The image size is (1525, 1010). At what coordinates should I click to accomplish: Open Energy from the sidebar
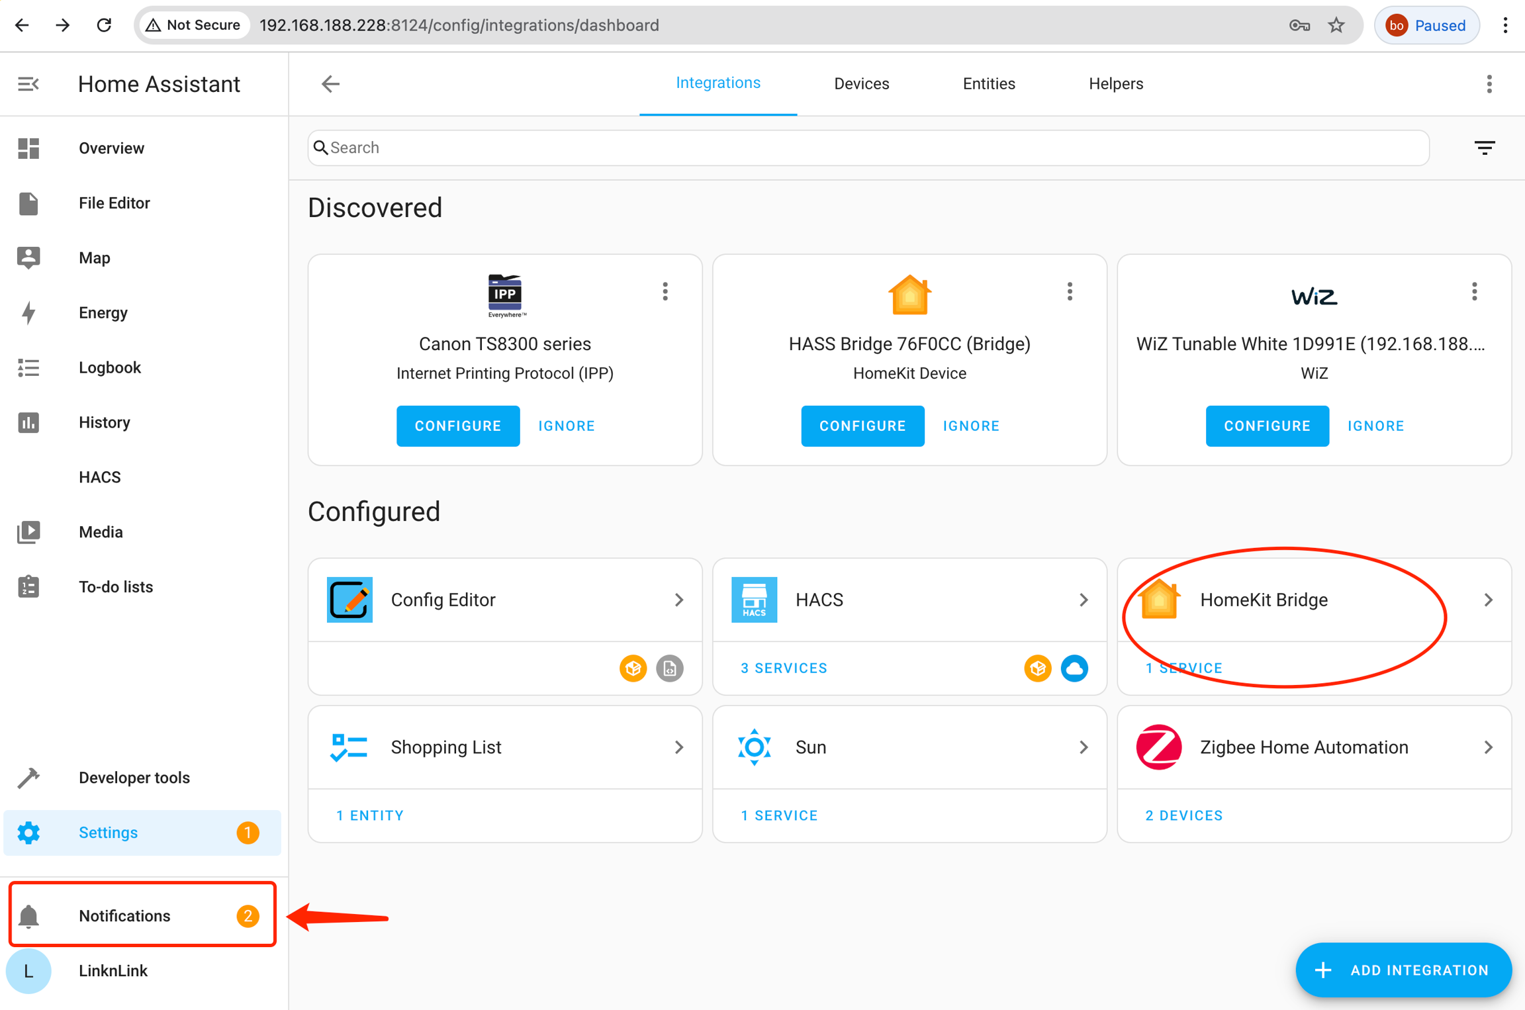click(x=103, y=312)
